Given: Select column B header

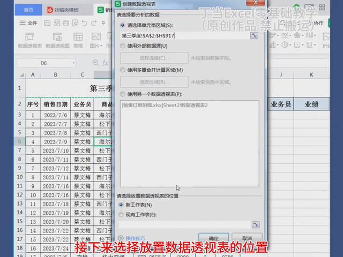Looking at the screenshot, I should click(56, 75).
